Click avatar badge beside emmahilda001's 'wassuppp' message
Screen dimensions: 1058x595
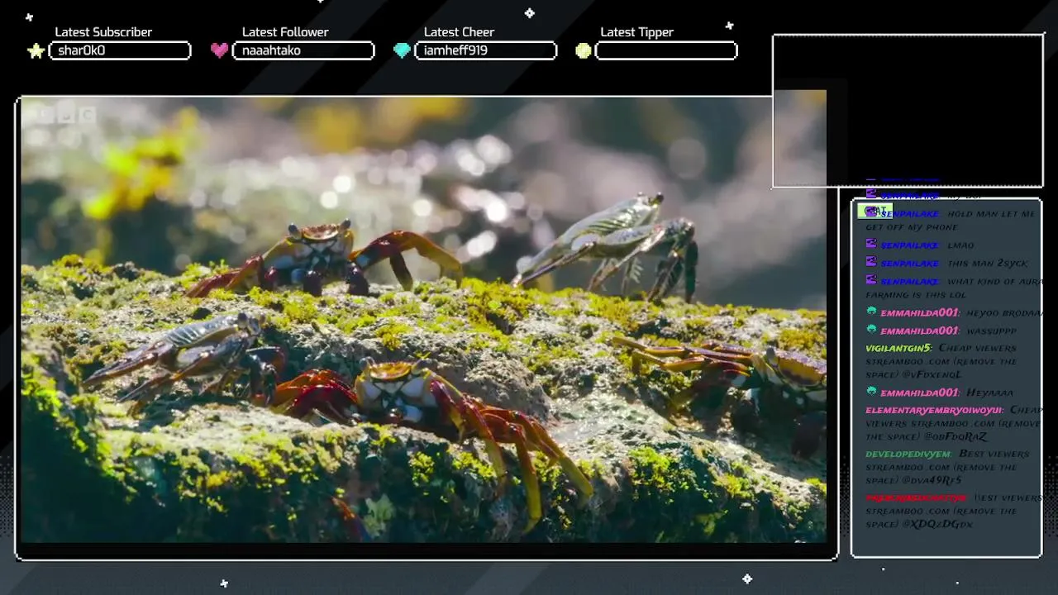point(871,330)
